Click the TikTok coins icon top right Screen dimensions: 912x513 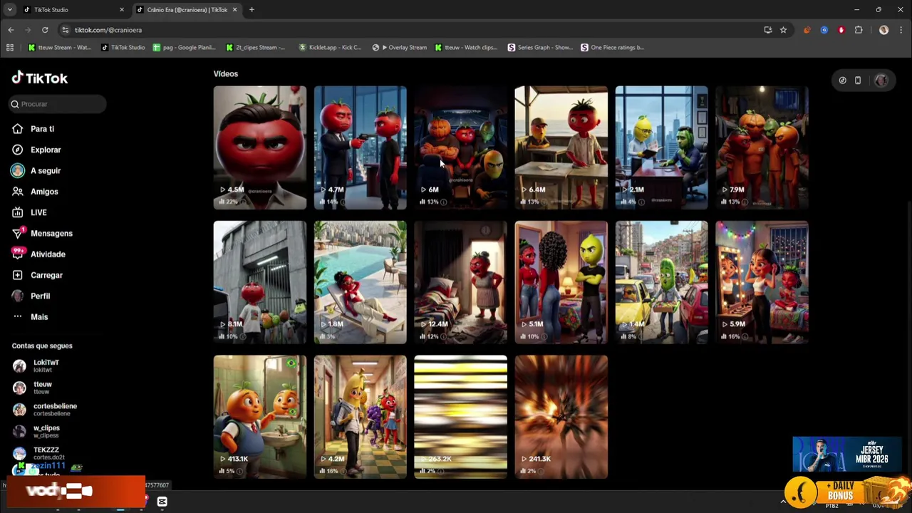coord(842,81)
